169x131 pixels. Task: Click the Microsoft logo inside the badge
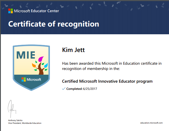point(31,80)
